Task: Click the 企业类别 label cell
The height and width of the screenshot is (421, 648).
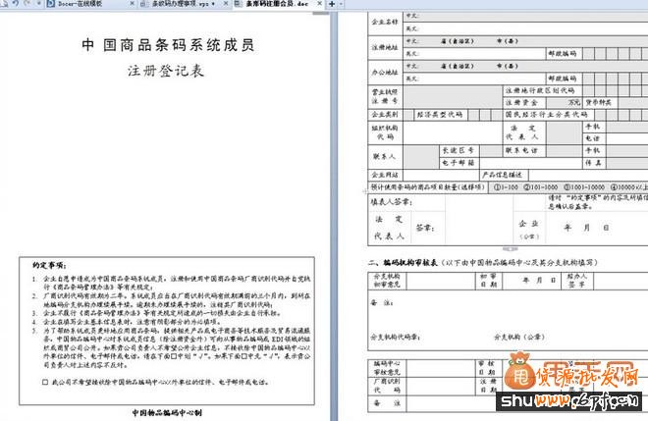Action: click(x=385, y=115)
